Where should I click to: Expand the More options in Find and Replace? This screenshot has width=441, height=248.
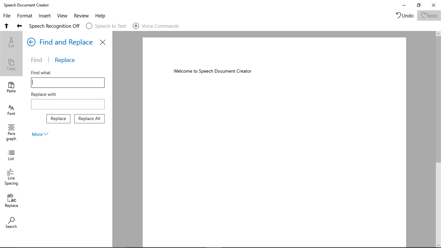pyautogui.click(x=40, y=134)
